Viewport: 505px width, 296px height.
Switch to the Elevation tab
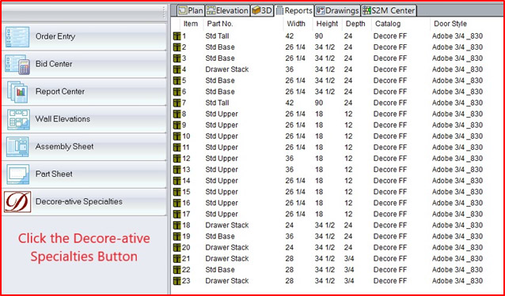(x=227, y=10)
